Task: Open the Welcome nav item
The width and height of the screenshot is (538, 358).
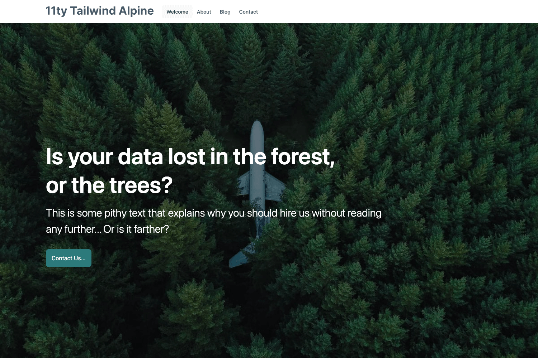Action: tap(177, 12)
